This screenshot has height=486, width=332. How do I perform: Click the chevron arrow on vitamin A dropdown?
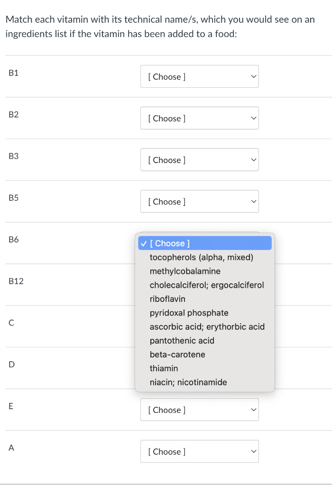(253, 451)
